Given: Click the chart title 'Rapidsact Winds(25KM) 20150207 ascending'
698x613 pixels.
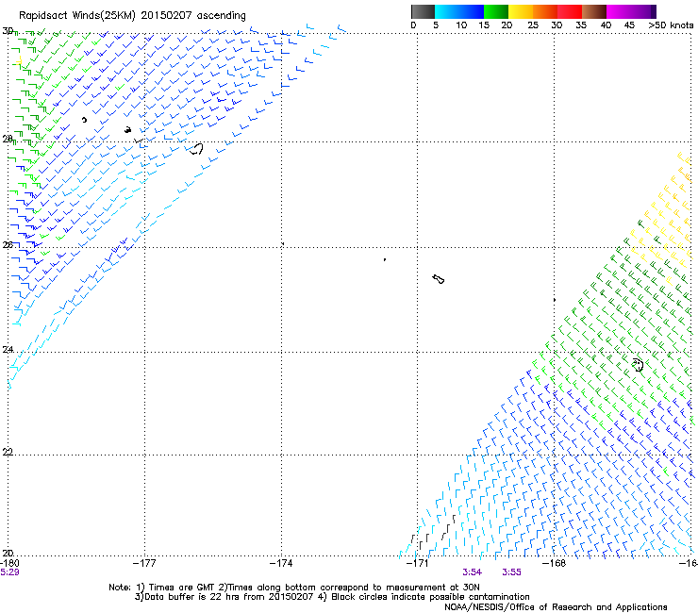Looking at the screenshot, I should (132, 16).
